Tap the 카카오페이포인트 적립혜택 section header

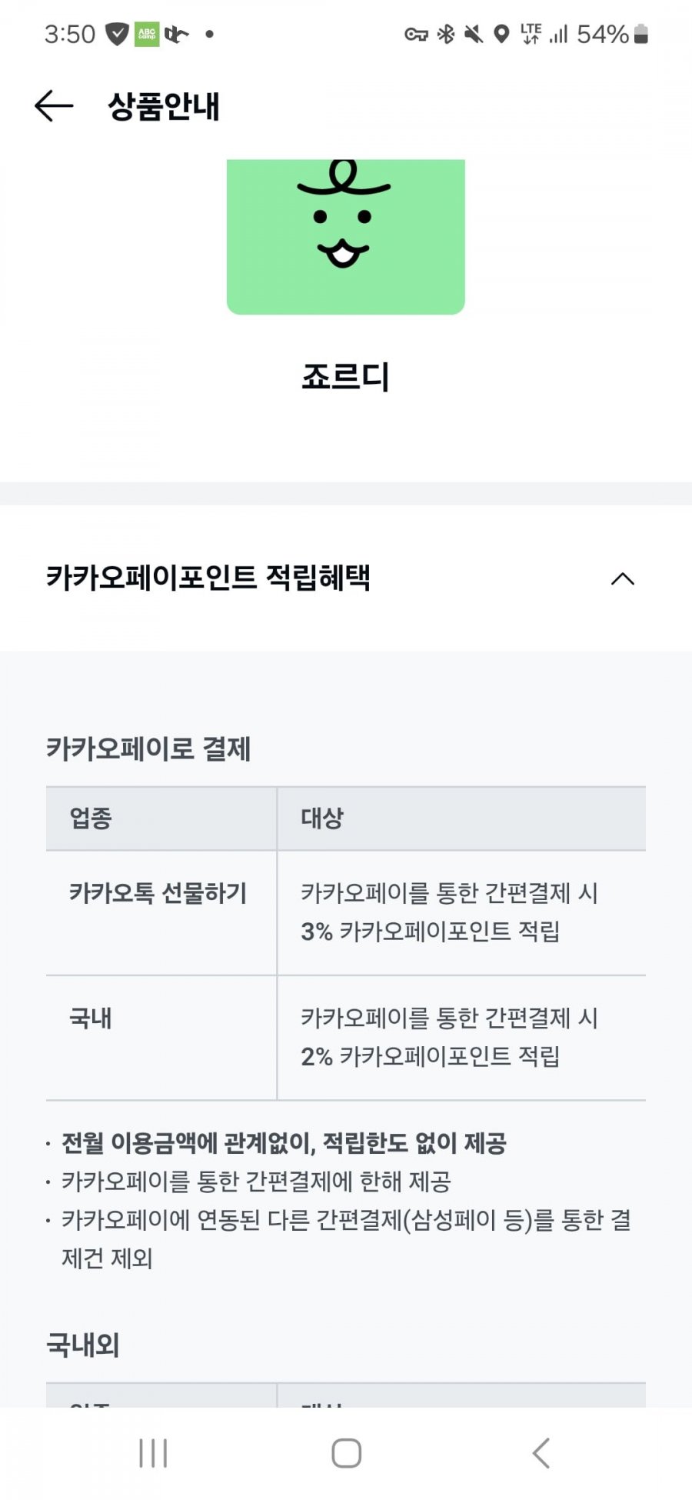point(346,578)
